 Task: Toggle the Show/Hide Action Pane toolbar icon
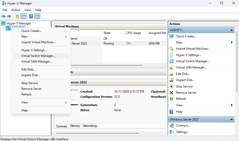(37, 16)
